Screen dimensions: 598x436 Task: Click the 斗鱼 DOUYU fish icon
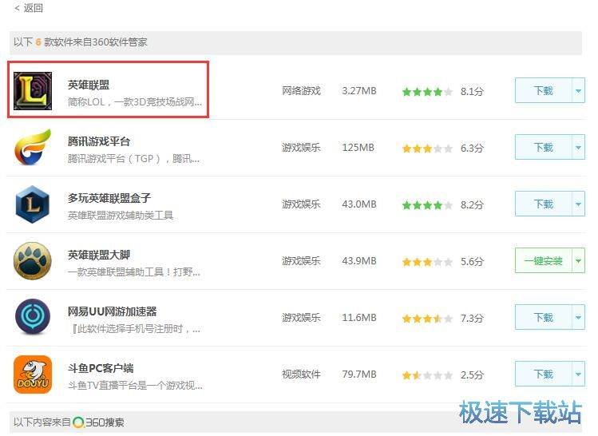[33, 375]
